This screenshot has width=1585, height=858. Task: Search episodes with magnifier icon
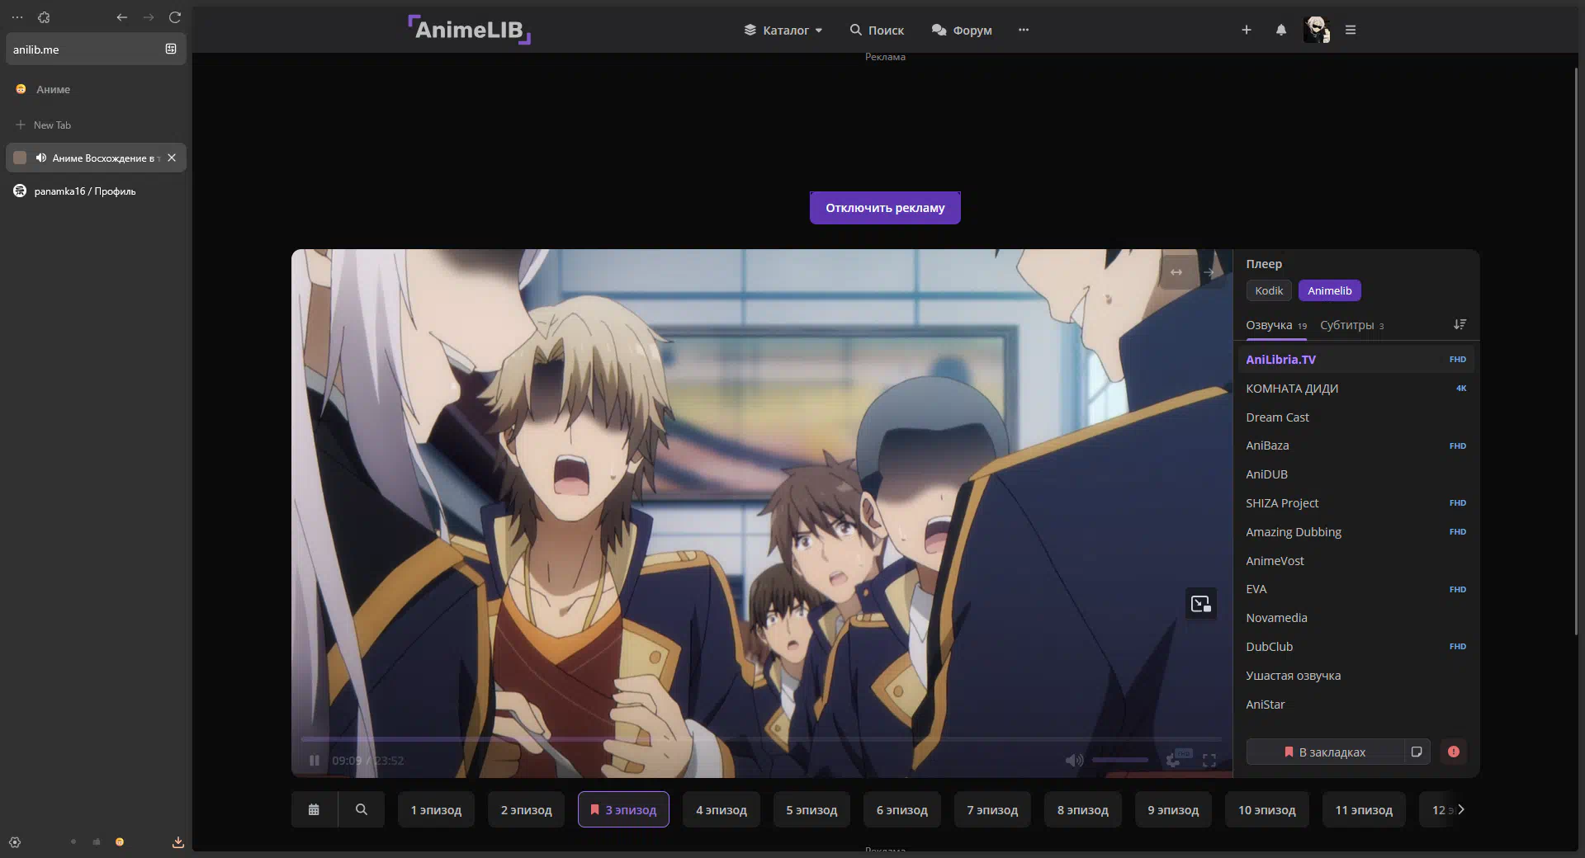[x=362, y=809]
